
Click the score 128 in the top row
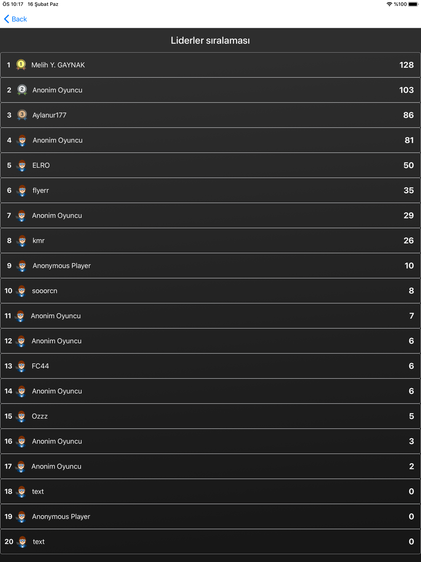coord(406,65)
